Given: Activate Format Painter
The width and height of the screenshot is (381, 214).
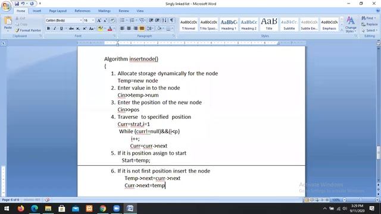Looking at the screenshot, I should point(28,30).
